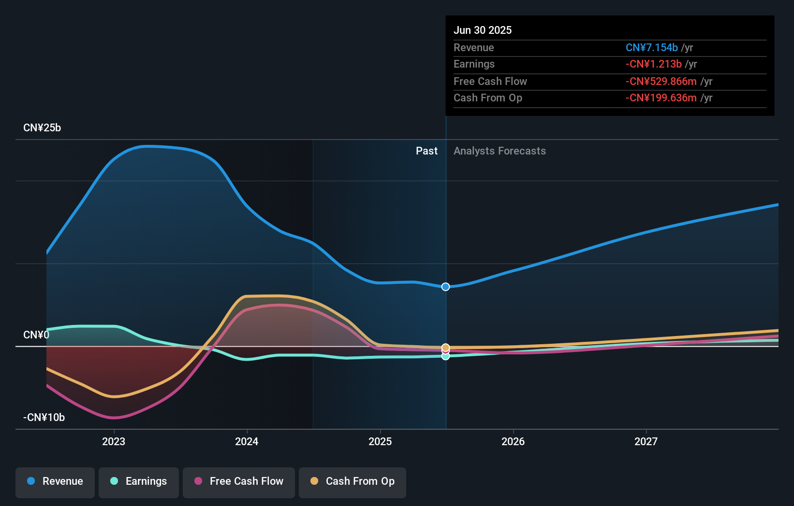
Task: Select the 2026 x-axis label
Action: 513,442
